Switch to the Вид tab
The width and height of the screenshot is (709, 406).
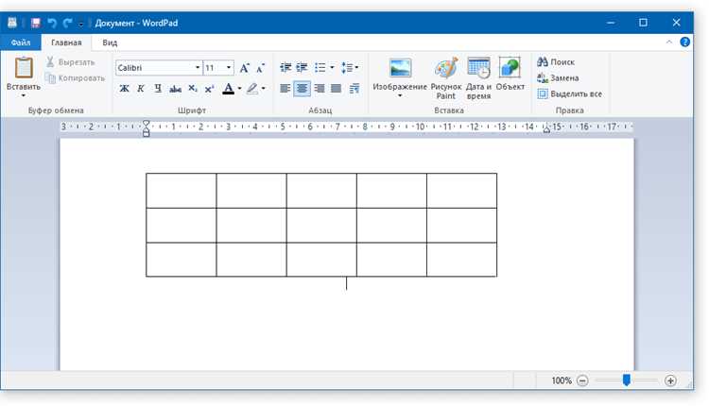[110, 42]
